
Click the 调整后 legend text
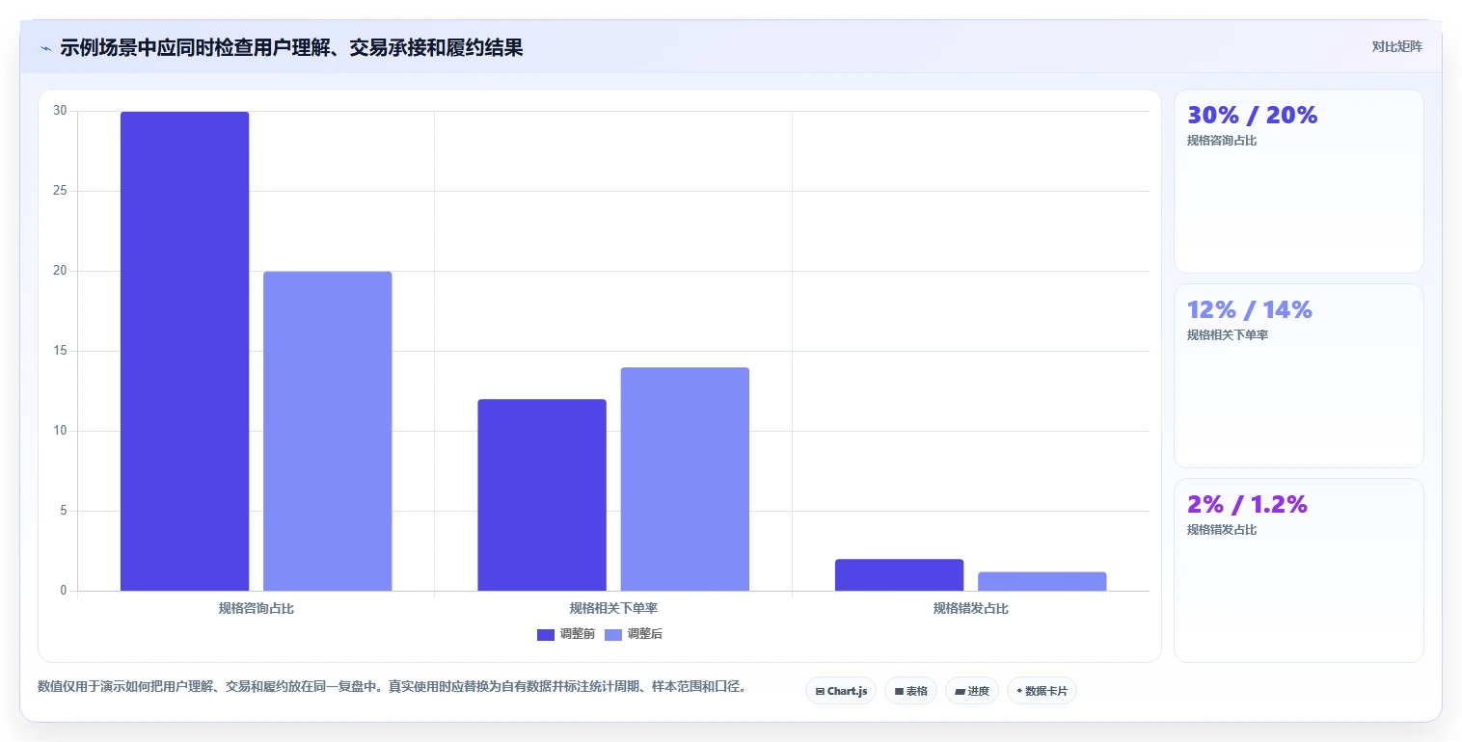coord(645,634)
